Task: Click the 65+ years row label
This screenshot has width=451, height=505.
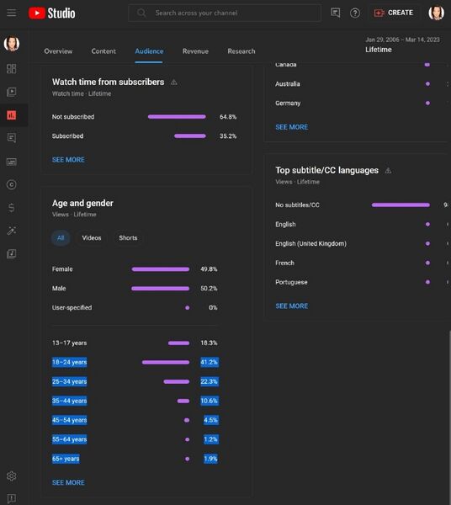Action: tap(66, 459)
